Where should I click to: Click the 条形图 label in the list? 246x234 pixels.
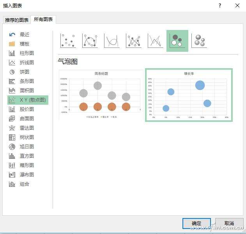pyautogui.click(x=27, y=81)
